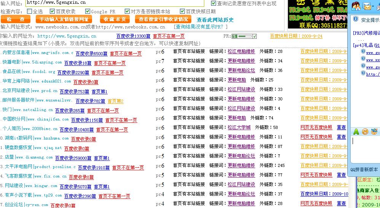380x208 pixels.
Task: Click 首页第1 link for 北京网站建设
Action: (x=99, y=92)
